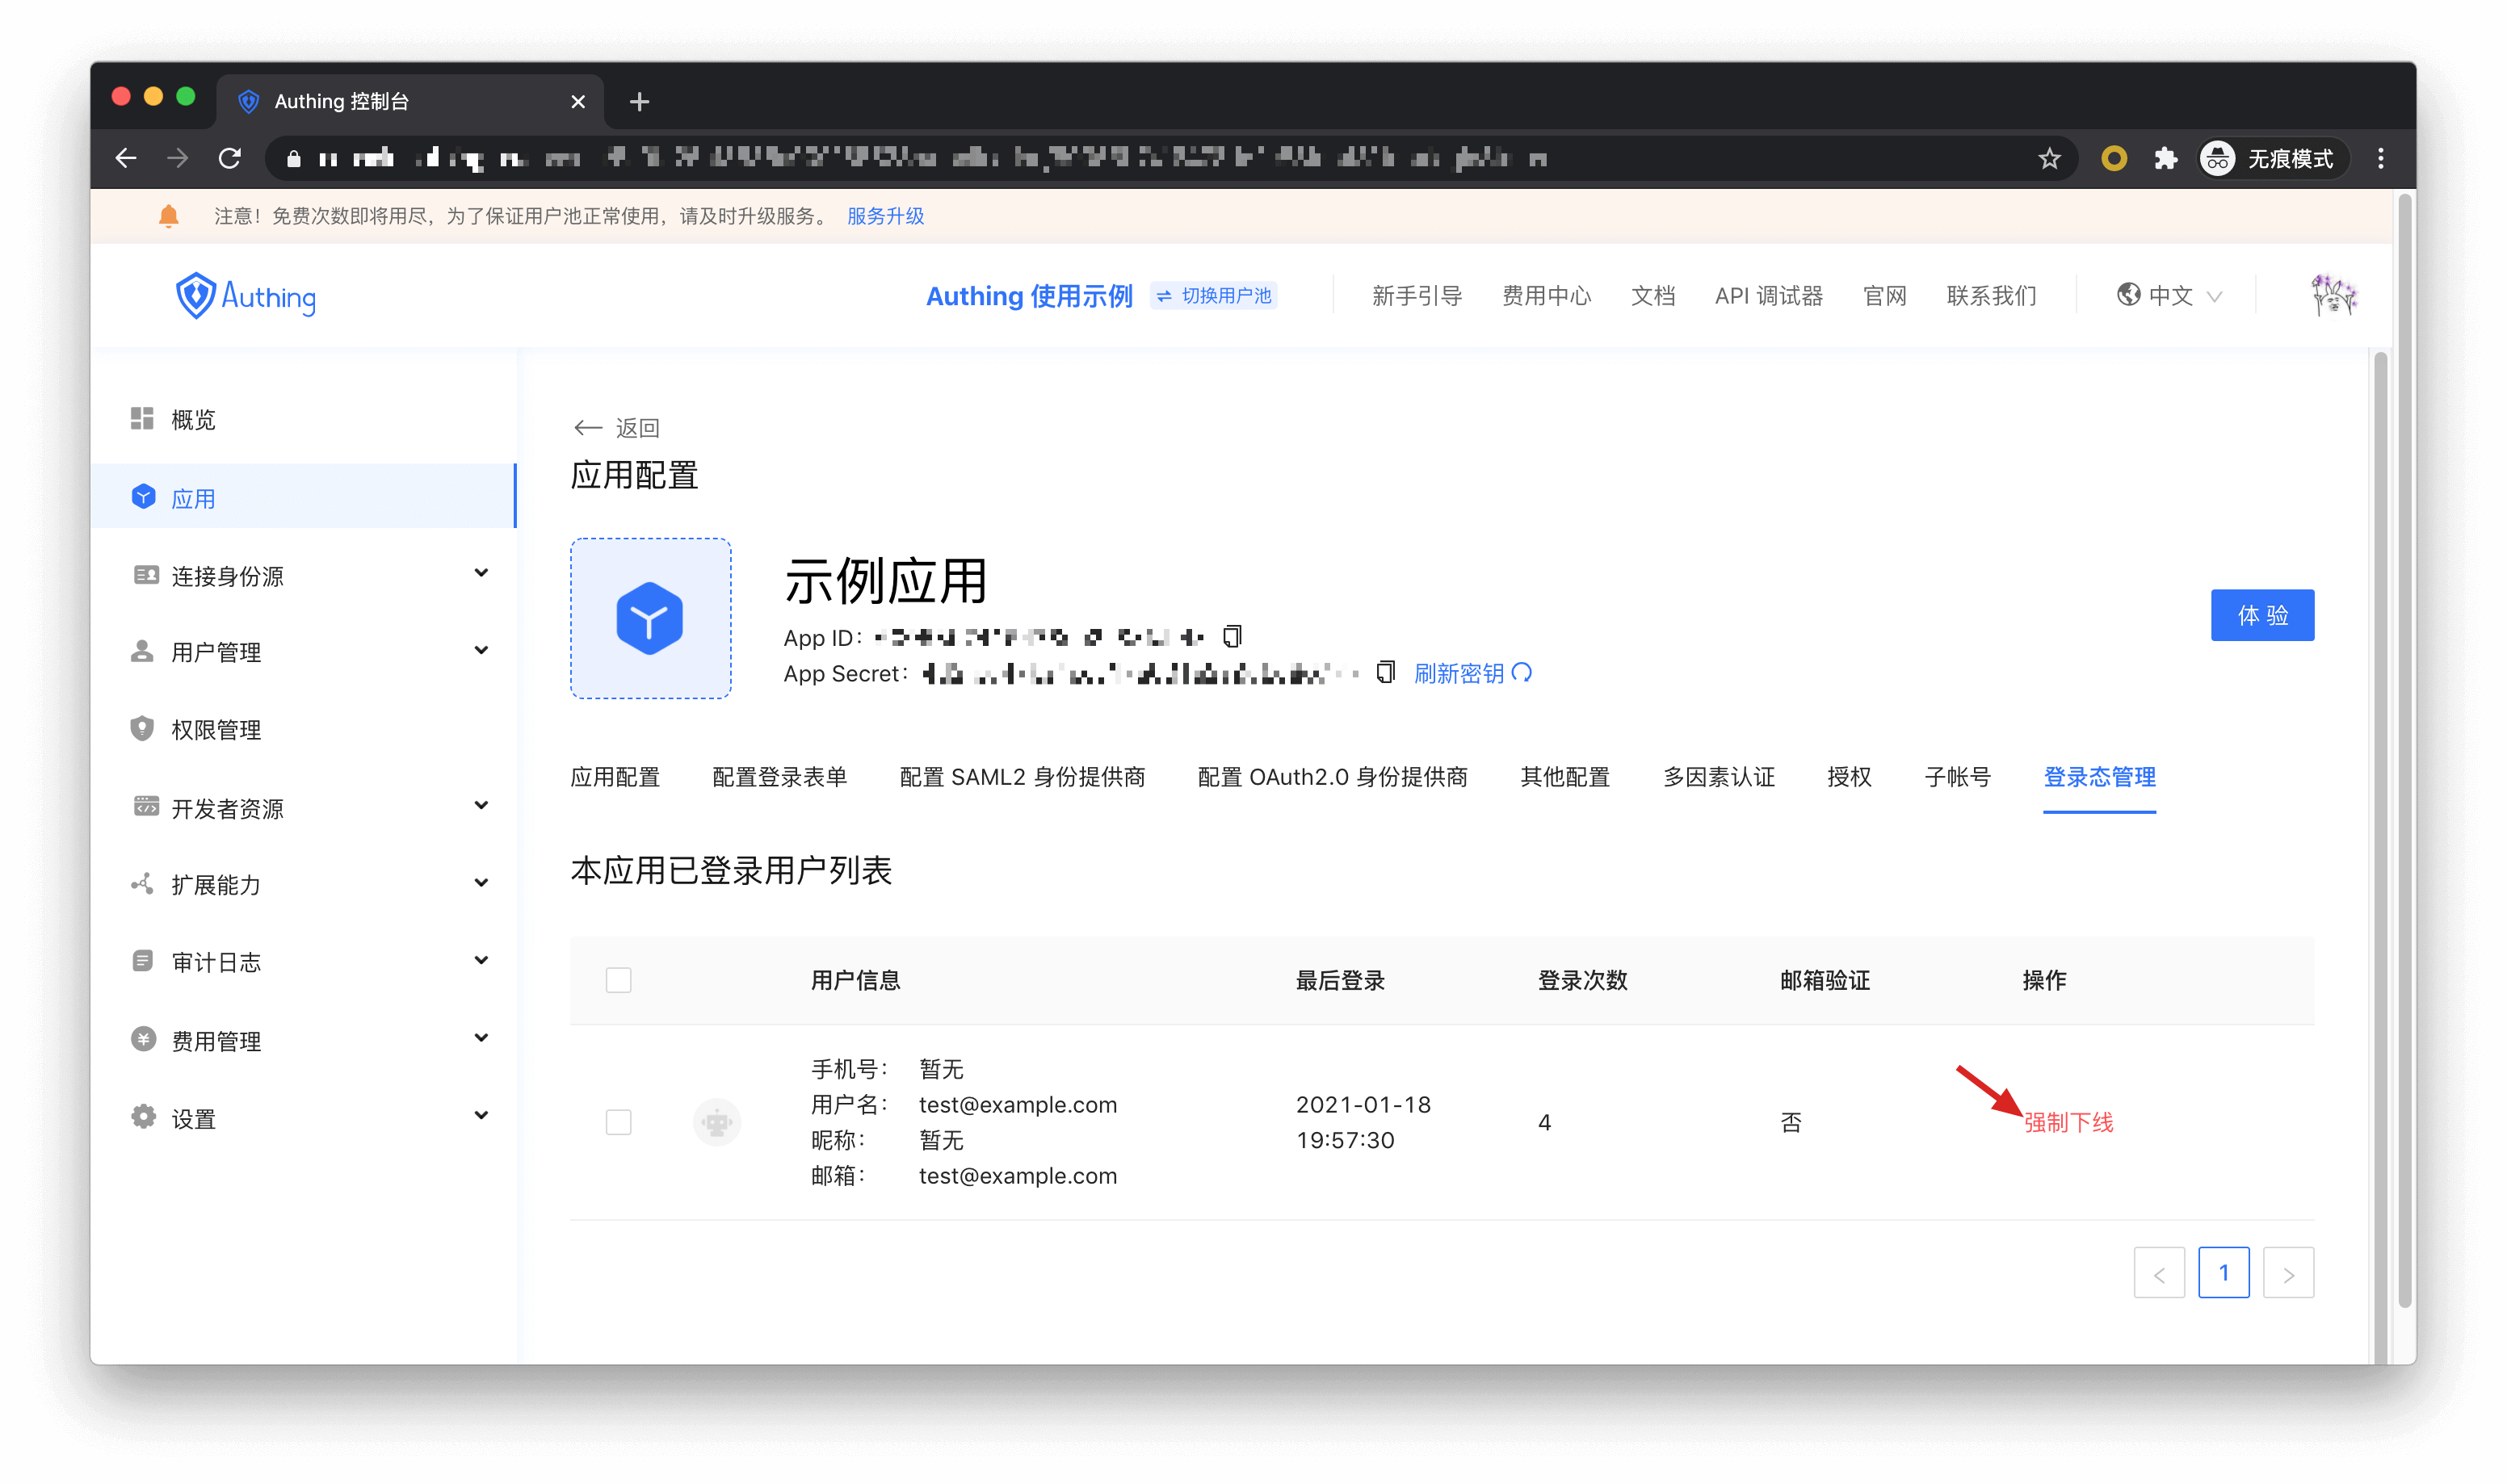Click the 示例应用 logo upload box
Screen dimensions: 2507x1484
pyautogui.click(x=650, y=618)
